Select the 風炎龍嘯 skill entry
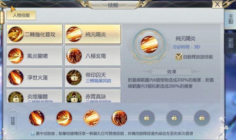The width and height of the screenshot is (236, 140). tap(34, 56)
